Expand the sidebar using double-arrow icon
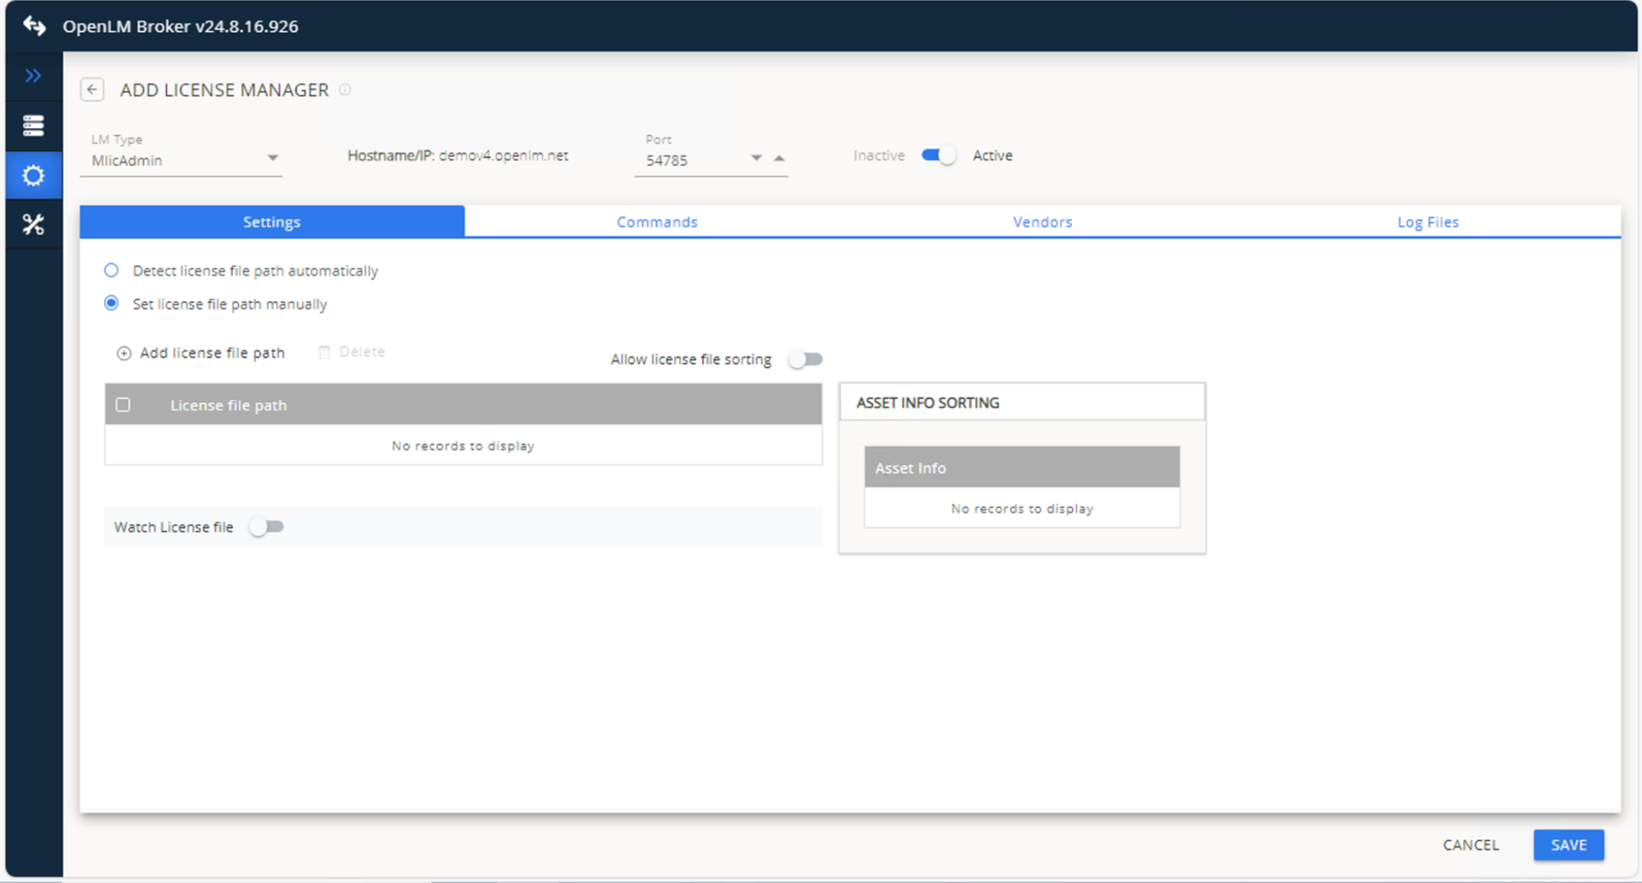The width and height of the screenshot is (1642, 883). (x=33, y=75)
